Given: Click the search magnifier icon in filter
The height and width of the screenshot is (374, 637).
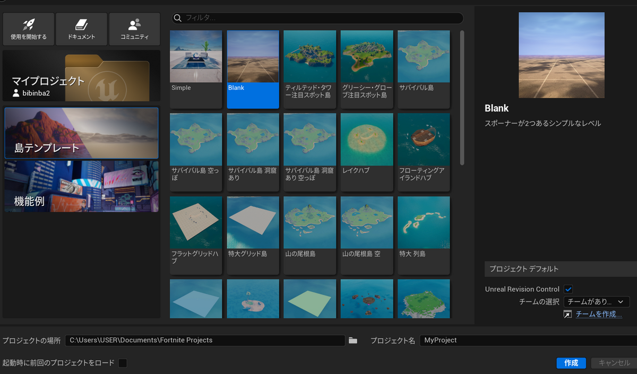Looking at the screenshot, I should point(178,18).
